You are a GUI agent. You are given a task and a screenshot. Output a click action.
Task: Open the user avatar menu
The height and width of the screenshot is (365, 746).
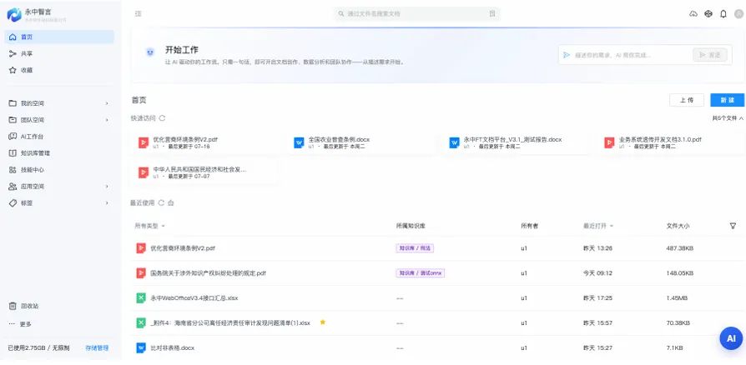(x=740, y=14)
